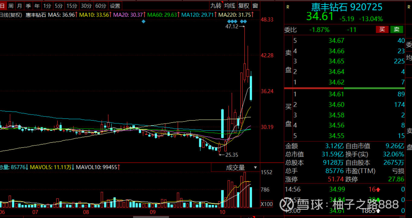
Task: Select buy level 3 price 34.58
Action: pos(336,115)
